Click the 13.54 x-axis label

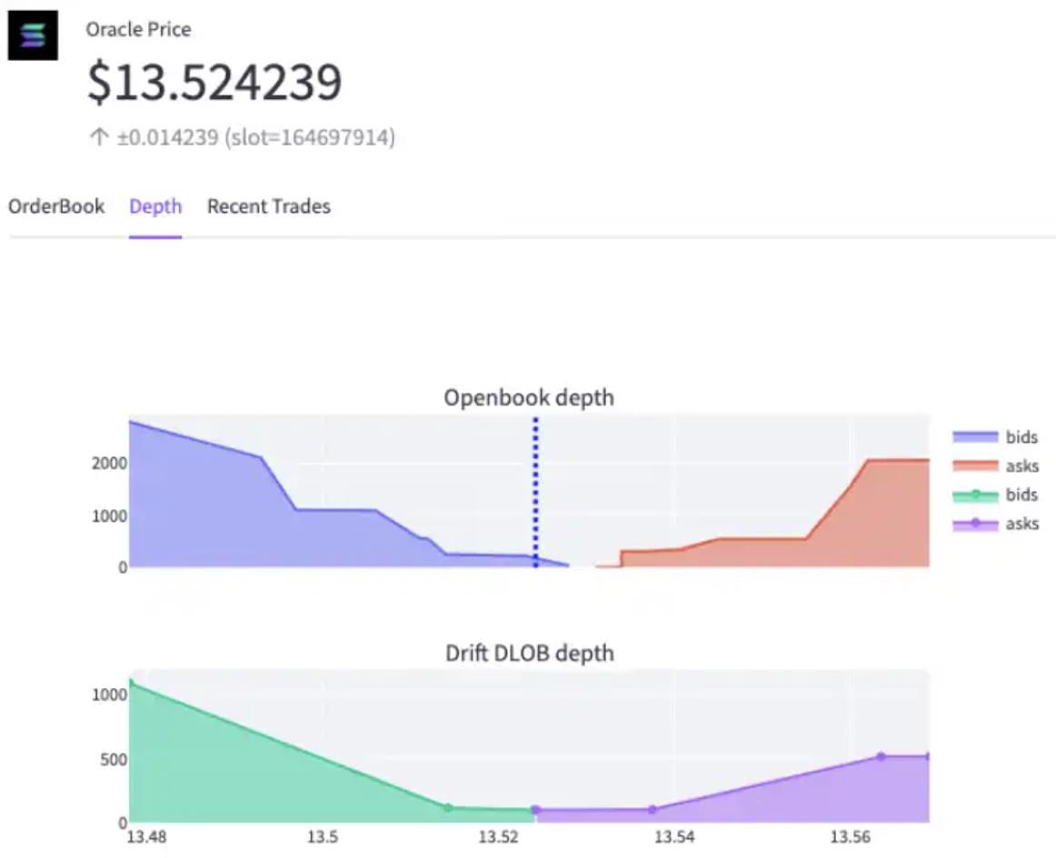coord(675,837)
